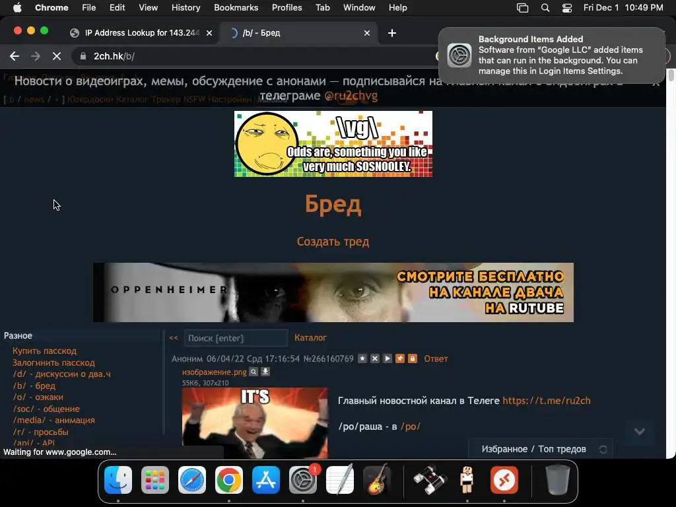This screenshot has width=676, height=507.
Task: Click Залогинить пасскод in the sidebar
Action: [53, 362]
